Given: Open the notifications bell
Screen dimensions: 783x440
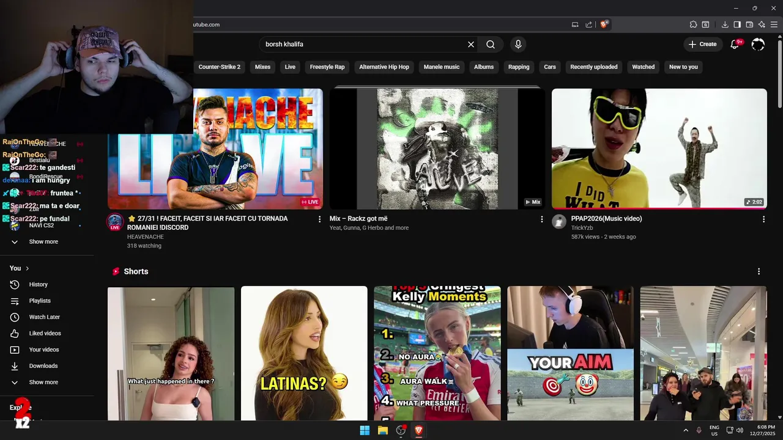Looking at the screenshot, I should 736,44.
